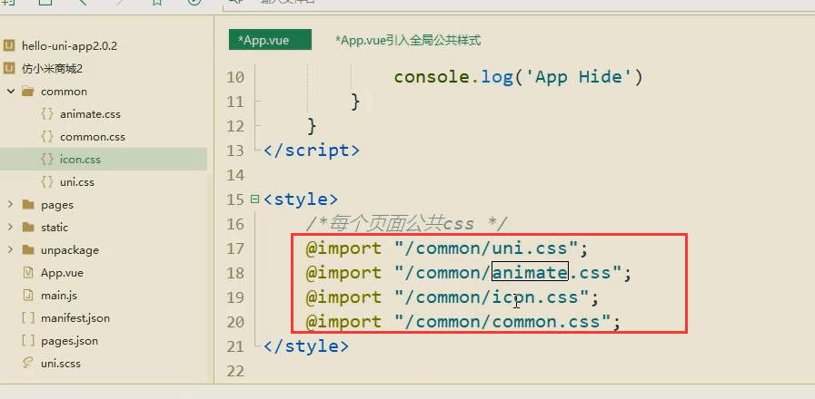
Task: Click the static folder icon
Action: pyautogui.click(x=28, y=228)
